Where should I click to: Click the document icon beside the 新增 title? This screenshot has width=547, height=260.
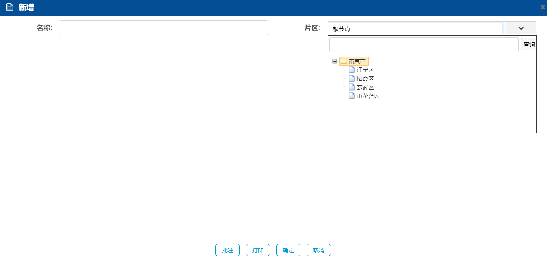(x=10, y=8)
